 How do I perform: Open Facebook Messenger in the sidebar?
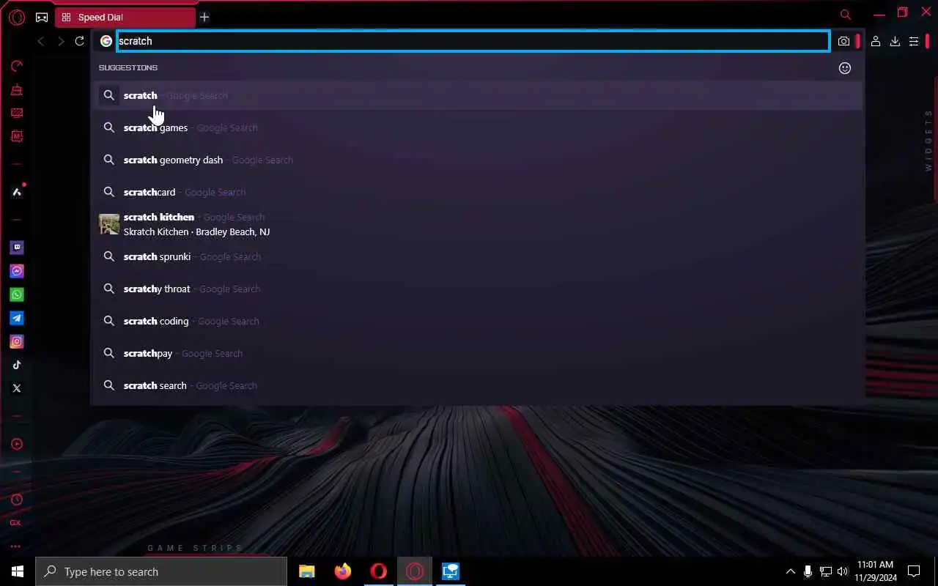pos(16,271)
